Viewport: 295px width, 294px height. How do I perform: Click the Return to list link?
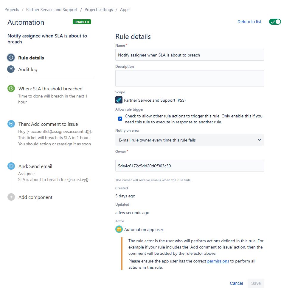click(x=249, y=22)
